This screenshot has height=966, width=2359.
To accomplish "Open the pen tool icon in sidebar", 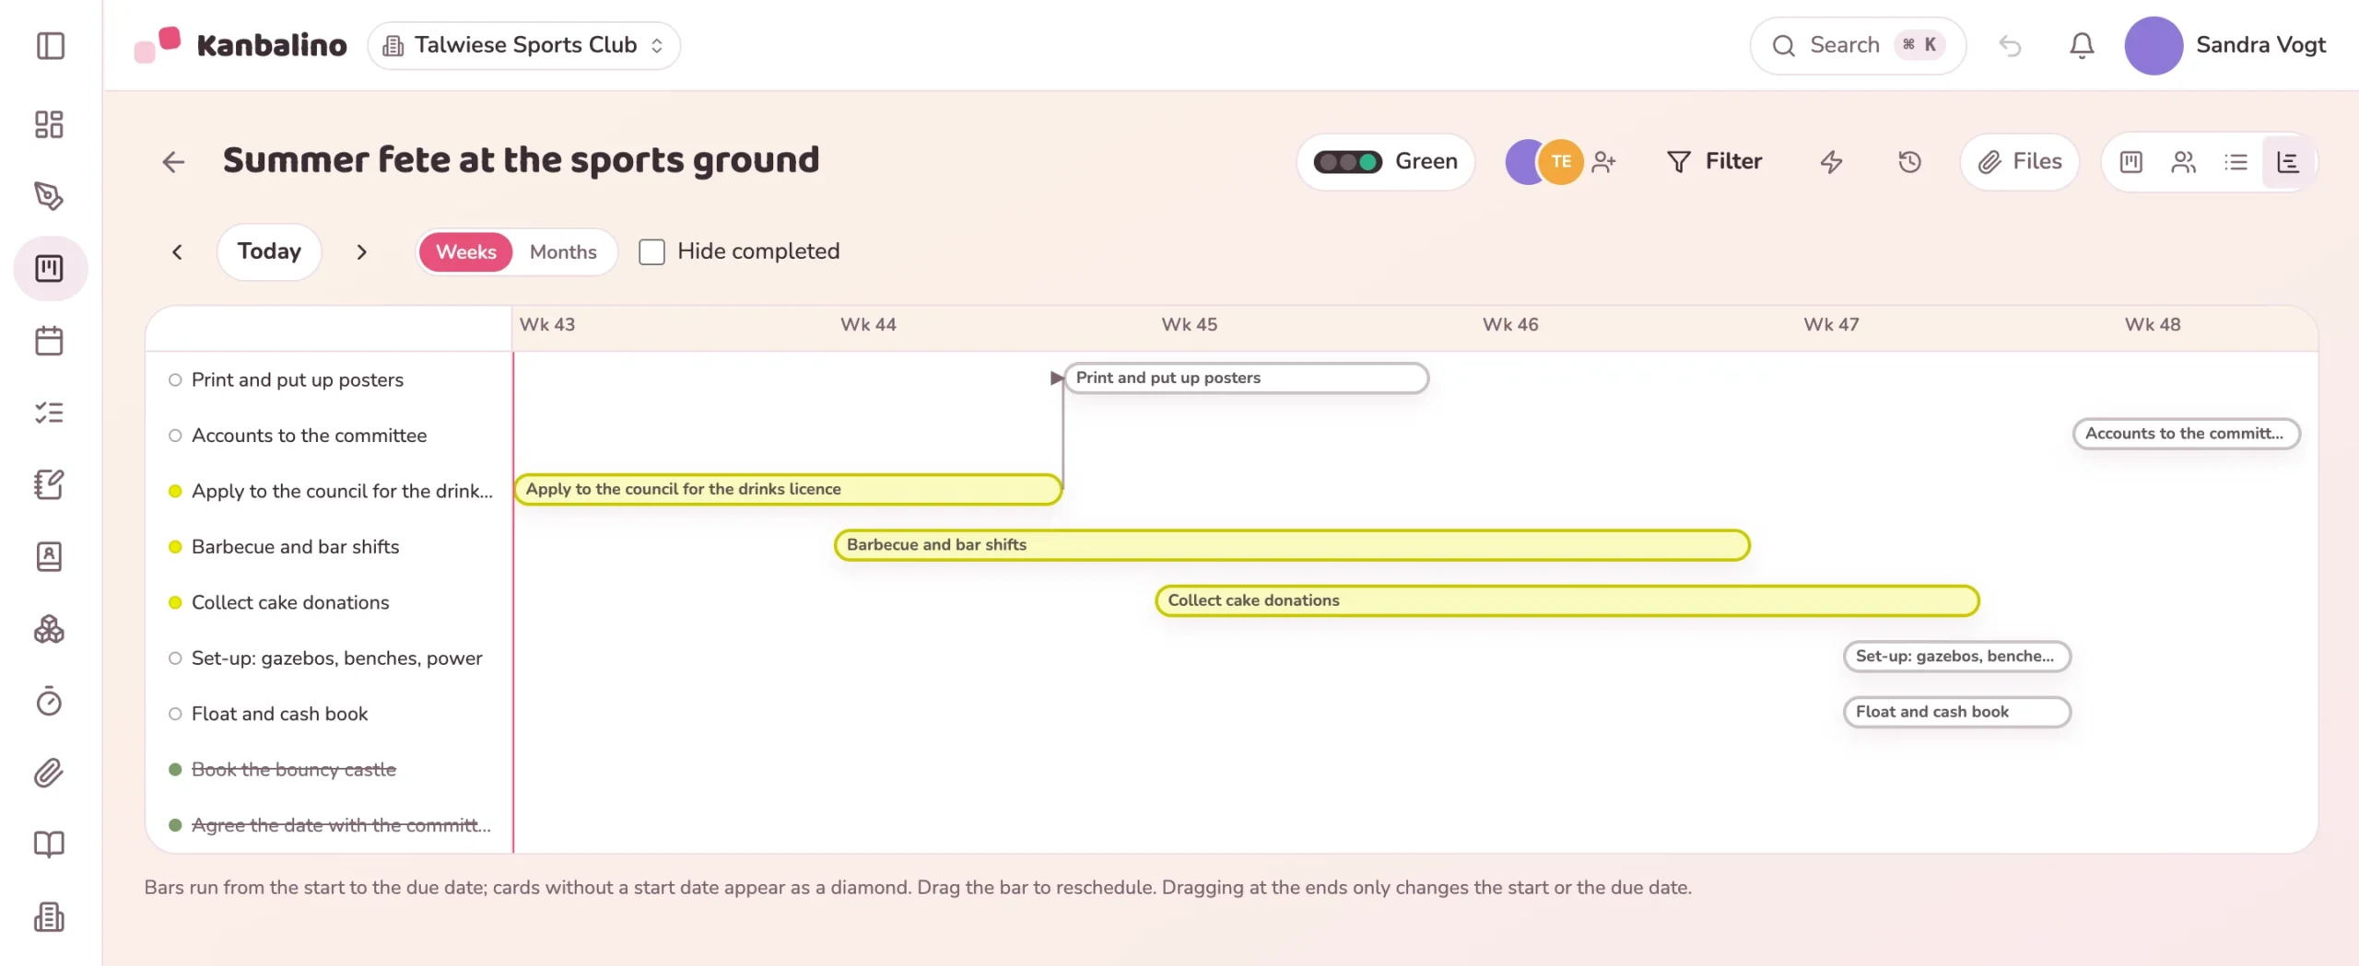I will coord(49,196).
